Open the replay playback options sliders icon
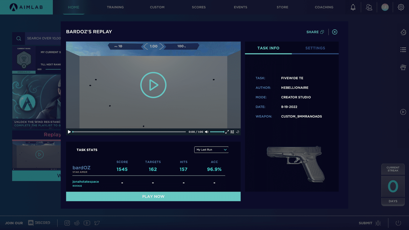This screenshot has height=230, width=409. point(232,132)
